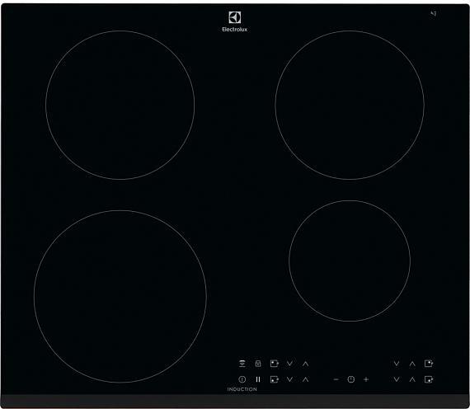This screenshot has height=409, width=470.
Task: Tap the rear-left zone indicator icon
Action: click(275, 364)
